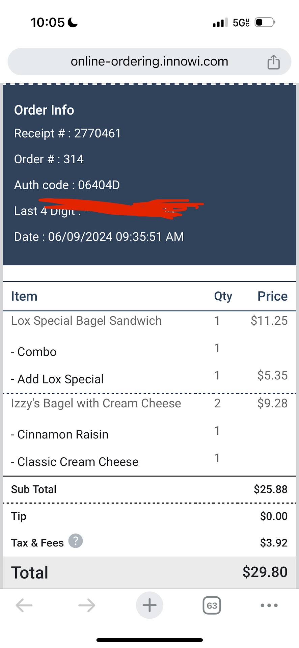Tap the Tax & Fees help question icon

[76, 541]
